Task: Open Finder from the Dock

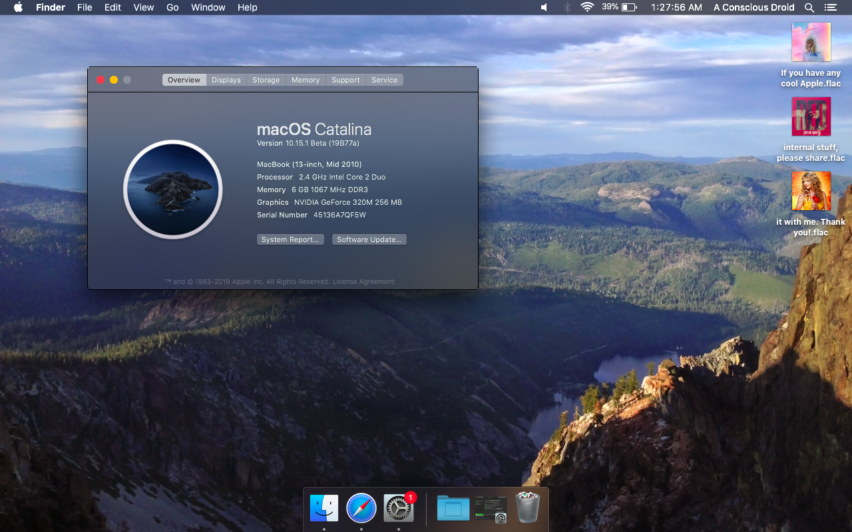Action: click(324, 509)
